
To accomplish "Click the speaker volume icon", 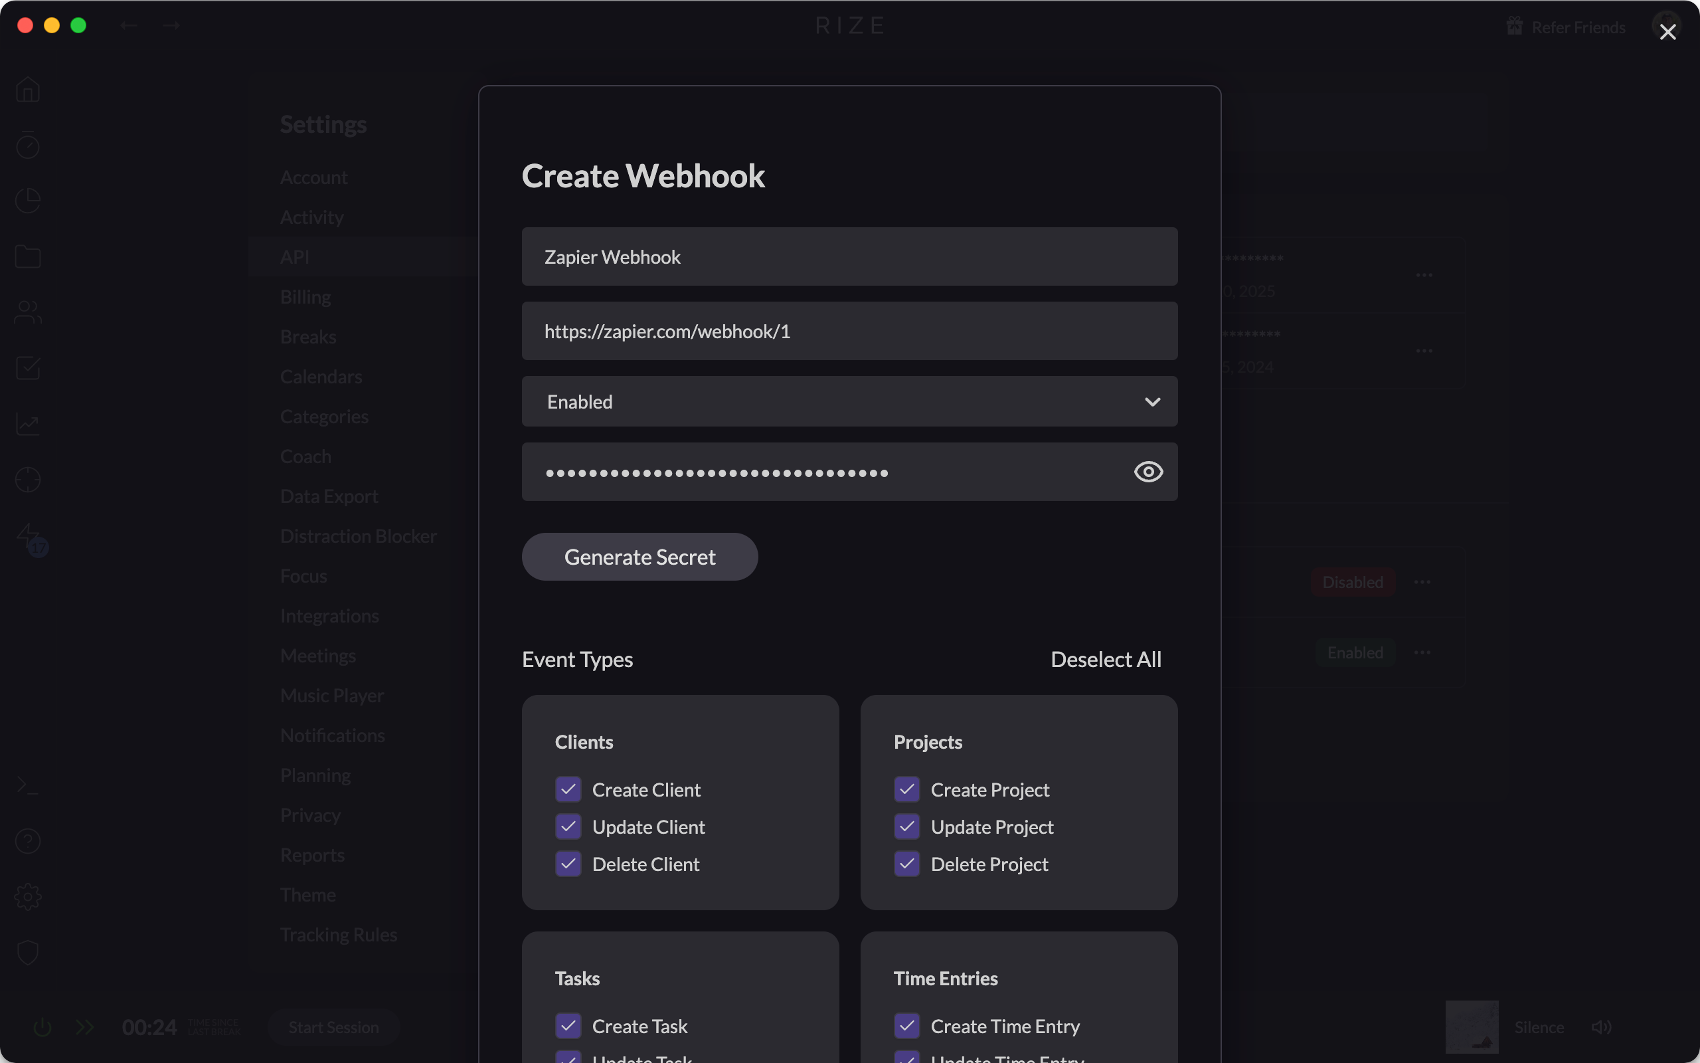I will (1601, 1027).
